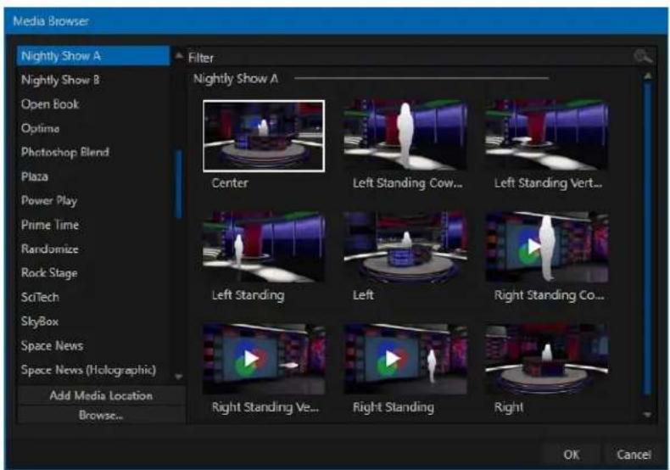Select Prime Time in the location list
This screenshot has height=470, width=670.
[93, 225]
